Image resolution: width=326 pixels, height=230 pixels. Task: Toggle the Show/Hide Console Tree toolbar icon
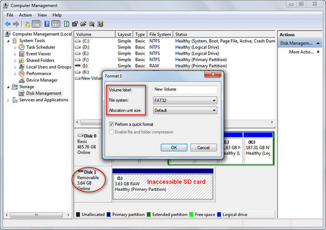tap(36, 24)
